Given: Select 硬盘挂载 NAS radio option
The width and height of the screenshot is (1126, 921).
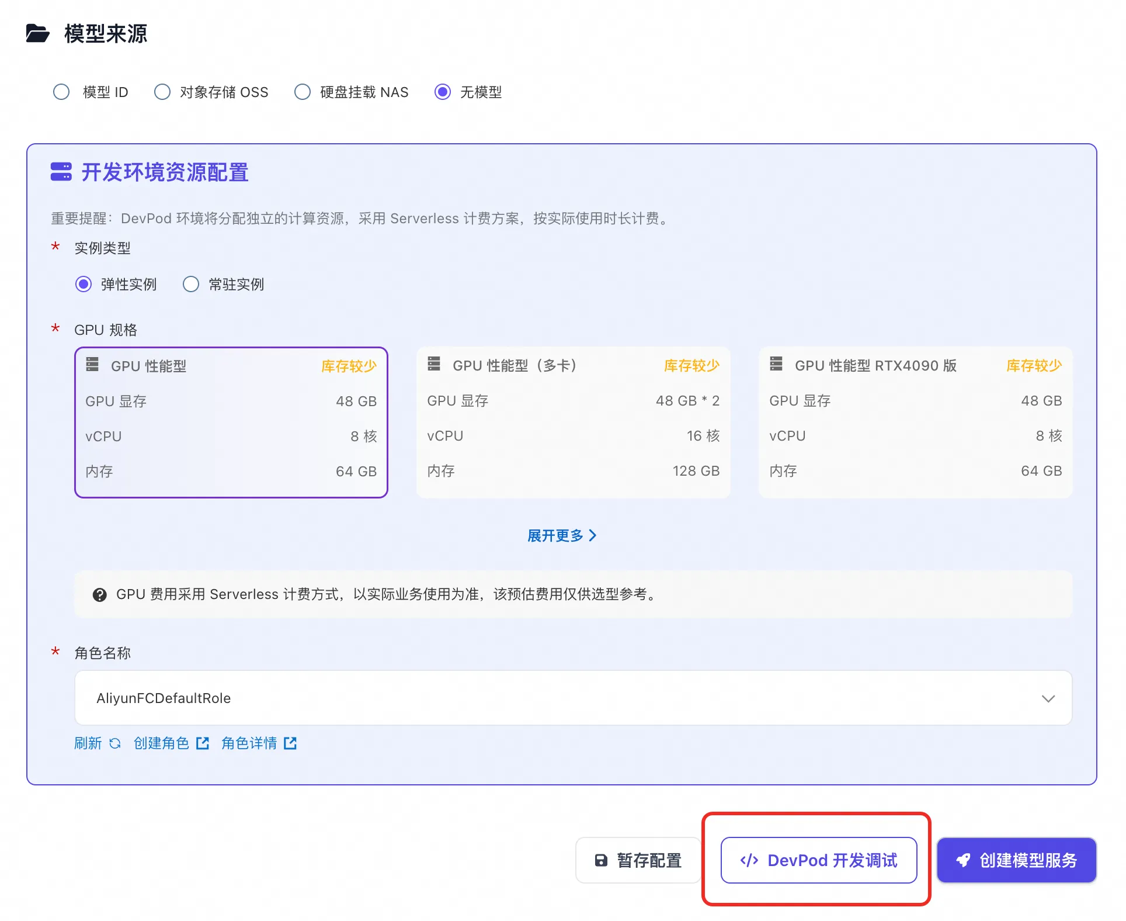Looking at the screenshot, I should pos(303,92).
